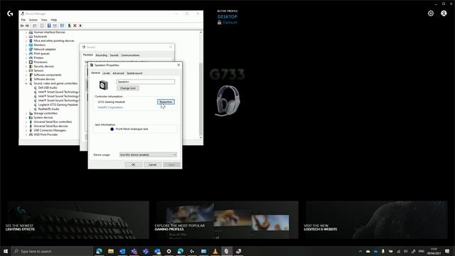Click Desktop active profile label

click(x=227, y=17)
